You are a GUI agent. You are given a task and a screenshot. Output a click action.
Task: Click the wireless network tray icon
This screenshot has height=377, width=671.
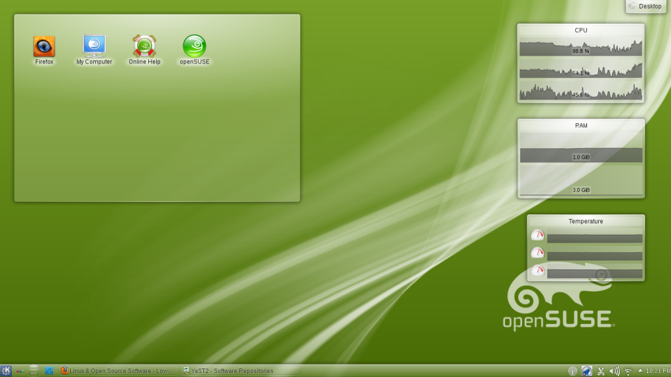click(628, 371)
